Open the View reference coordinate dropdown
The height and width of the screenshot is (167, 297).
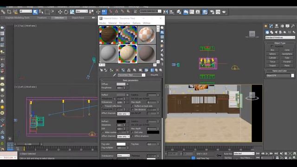82,11
